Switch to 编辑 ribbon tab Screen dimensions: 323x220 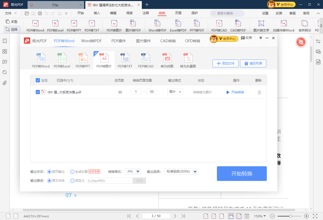[x=113, y=13]
